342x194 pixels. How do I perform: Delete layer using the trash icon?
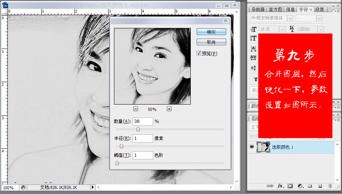click(330, 186)
